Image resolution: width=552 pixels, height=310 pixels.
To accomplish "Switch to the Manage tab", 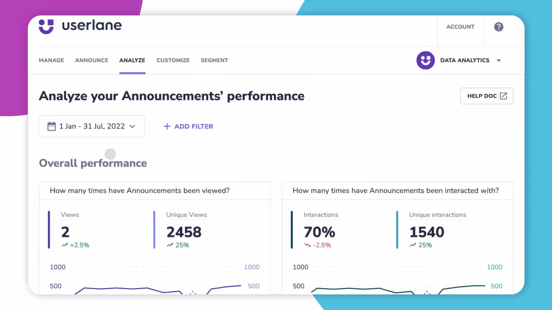I will pyautogui.click(x=51, y=60).
